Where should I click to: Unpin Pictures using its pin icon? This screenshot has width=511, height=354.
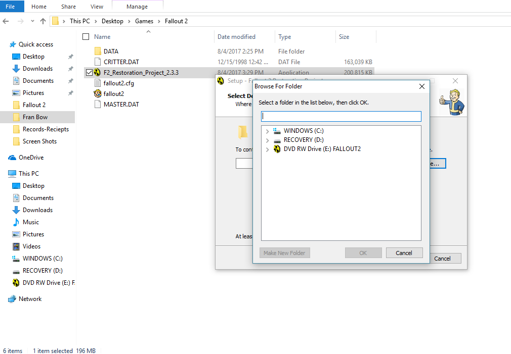70,93
